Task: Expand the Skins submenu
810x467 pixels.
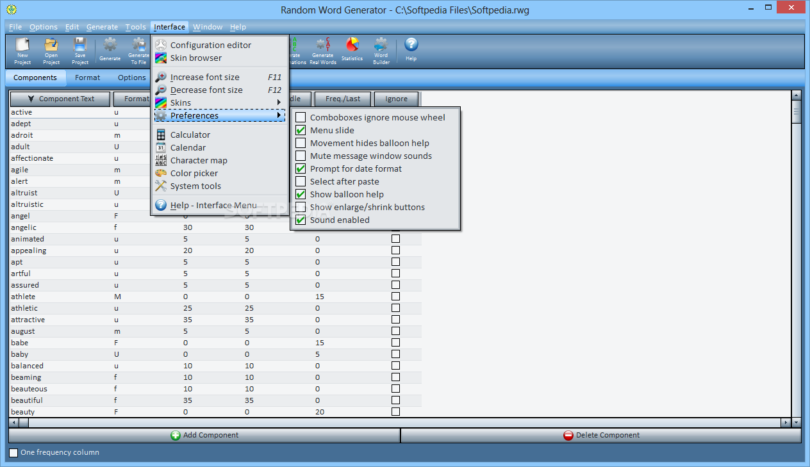Action: (220, 102)
